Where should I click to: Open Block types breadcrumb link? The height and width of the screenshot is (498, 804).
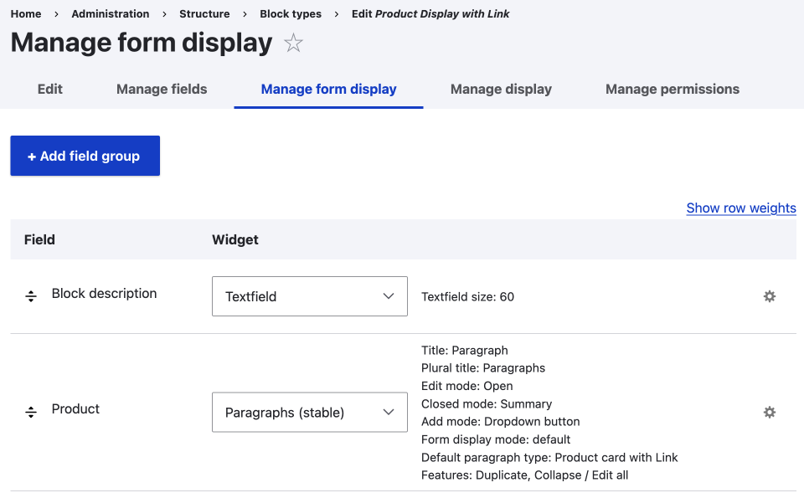click(291, 13)
